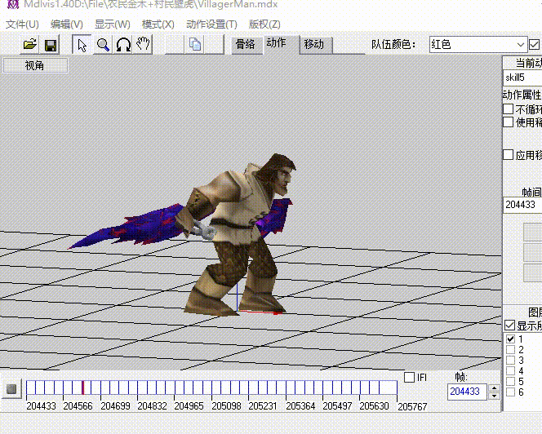Open the 队伍颜色 team color dropdown
This screenshot has height=434, width=542.
(478, 45)
